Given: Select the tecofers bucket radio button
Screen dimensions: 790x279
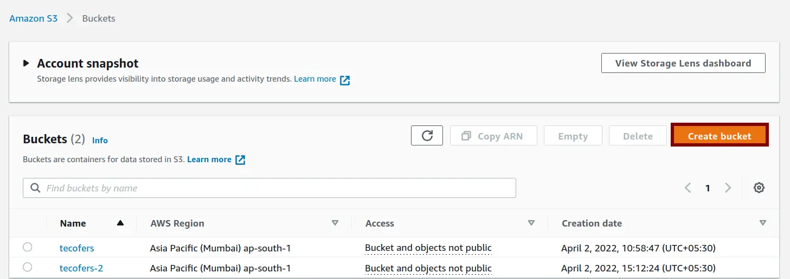Looking at the screenshot, I should (x=27, y=247).
